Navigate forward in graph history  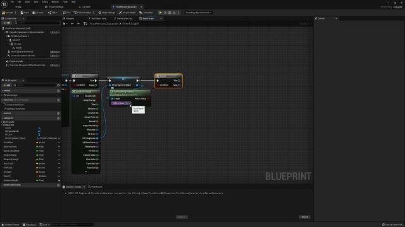[x=78, y=24]
